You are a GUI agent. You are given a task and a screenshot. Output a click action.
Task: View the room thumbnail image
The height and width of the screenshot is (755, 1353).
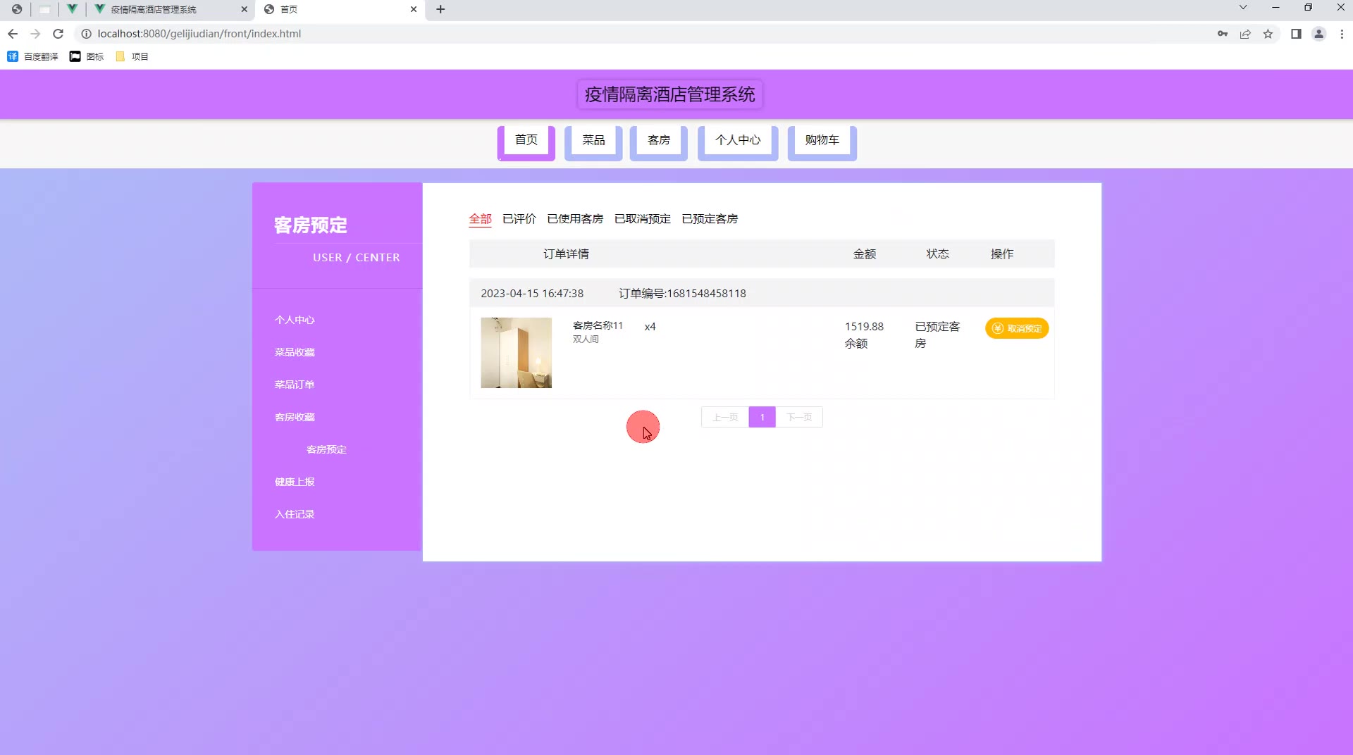pyautogui.click(x=517, y=353)
